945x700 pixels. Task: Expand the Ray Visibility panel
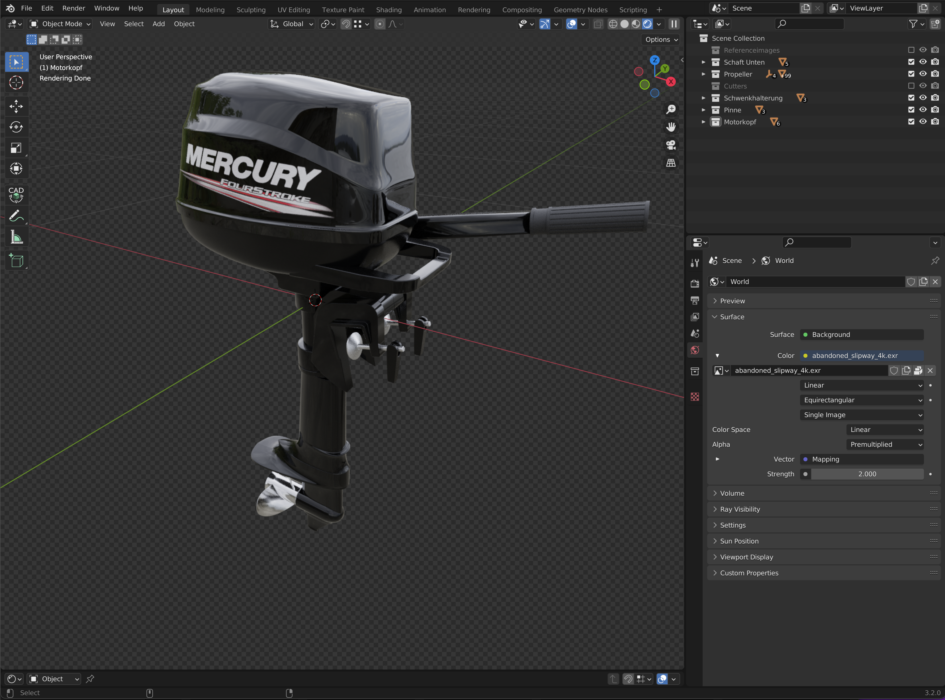(x=740, y=509)
